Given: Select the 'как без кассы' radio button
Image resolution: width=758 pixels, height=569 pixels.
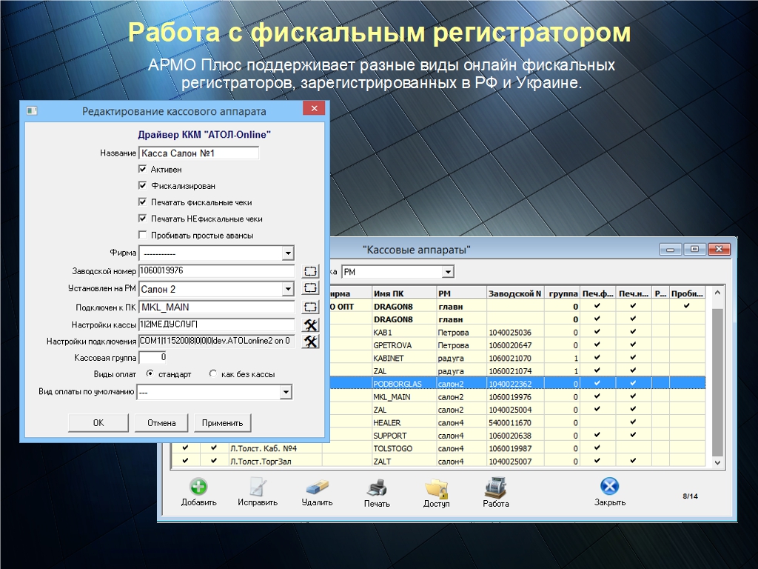Looking at the screenshot, I should coord(213,374).
